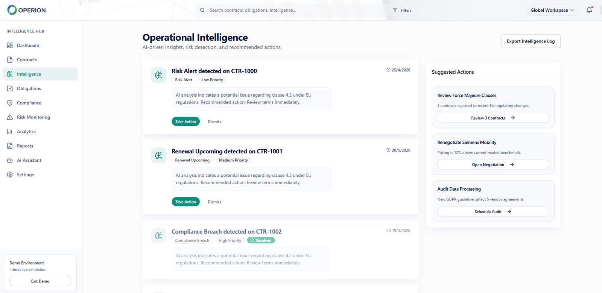Click the Dashboard grid icon
The height and width of the screenshot is (293, 602).
[10, 46]
